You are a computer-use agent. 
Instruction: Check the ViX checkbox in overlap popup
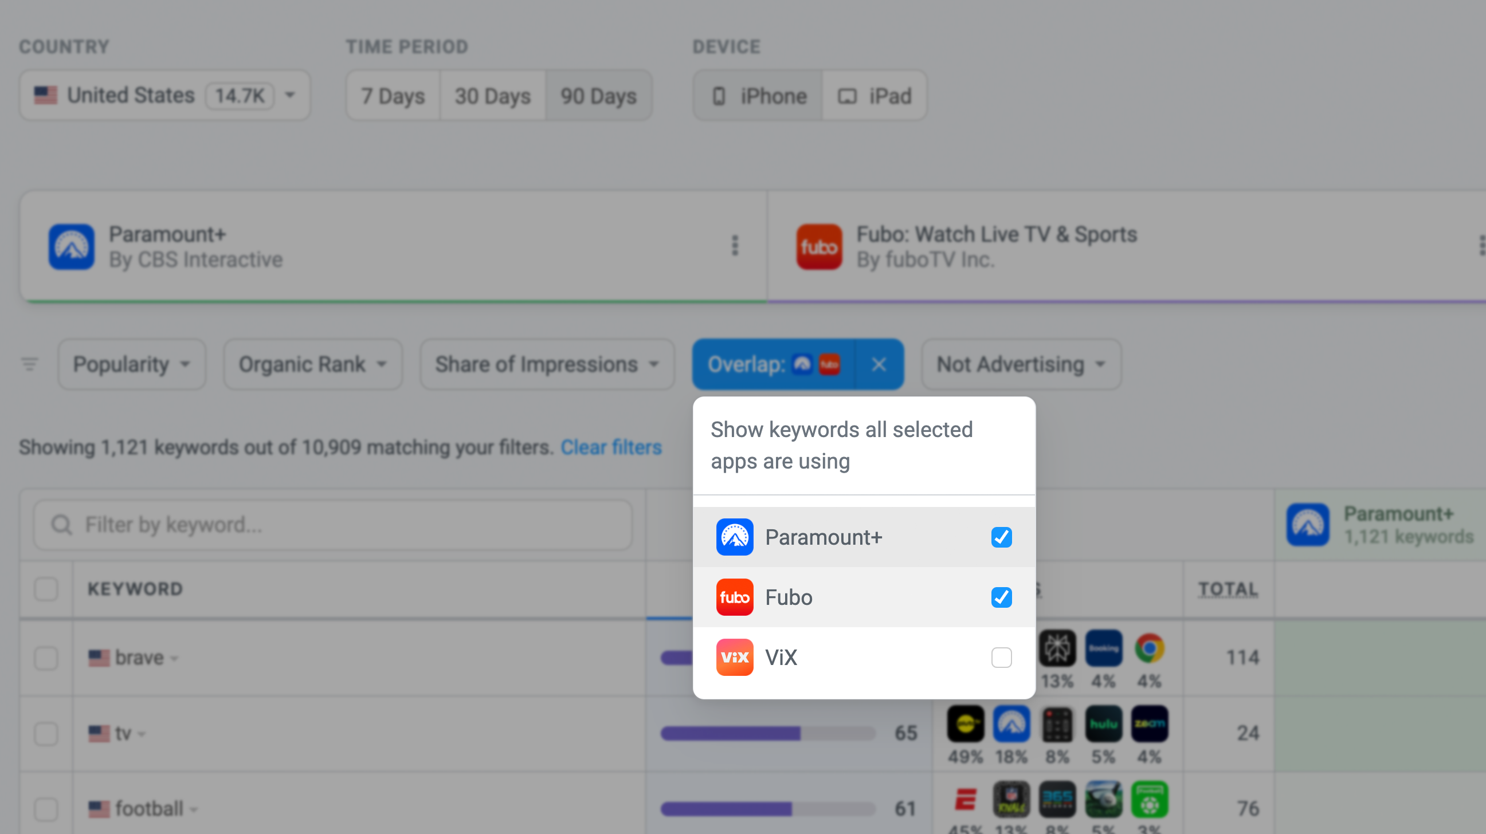[1001, 657]
